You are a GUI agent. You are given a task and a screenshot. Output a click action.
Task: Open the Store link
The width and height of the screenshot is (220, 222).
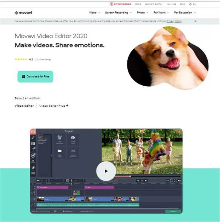tap(138, 4)
